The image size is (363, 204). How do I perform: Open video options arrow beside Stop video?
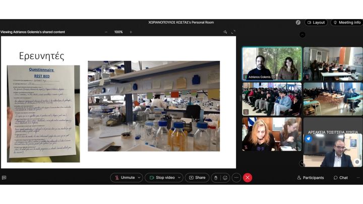click(x=179, y=177)
